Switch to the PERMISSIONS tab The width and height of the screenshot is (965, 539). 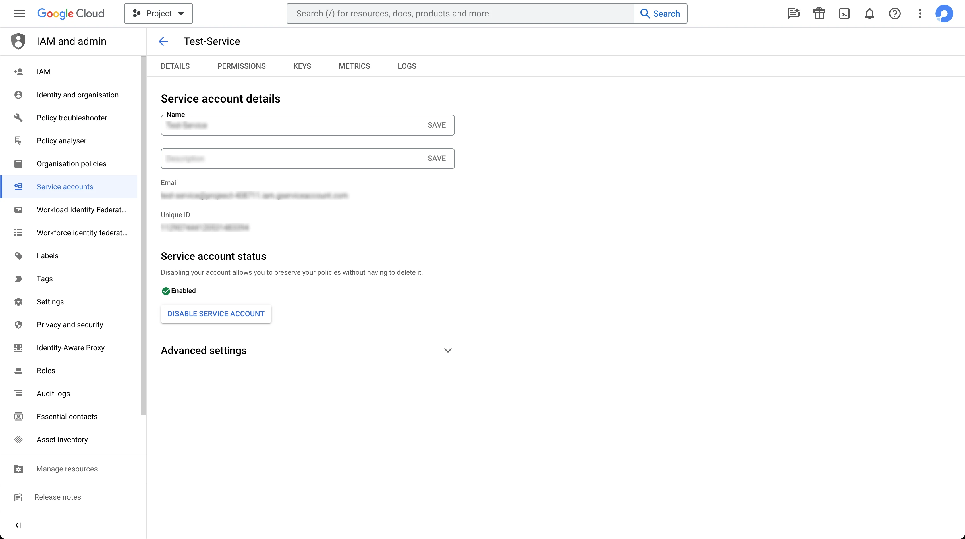point(241,66)
